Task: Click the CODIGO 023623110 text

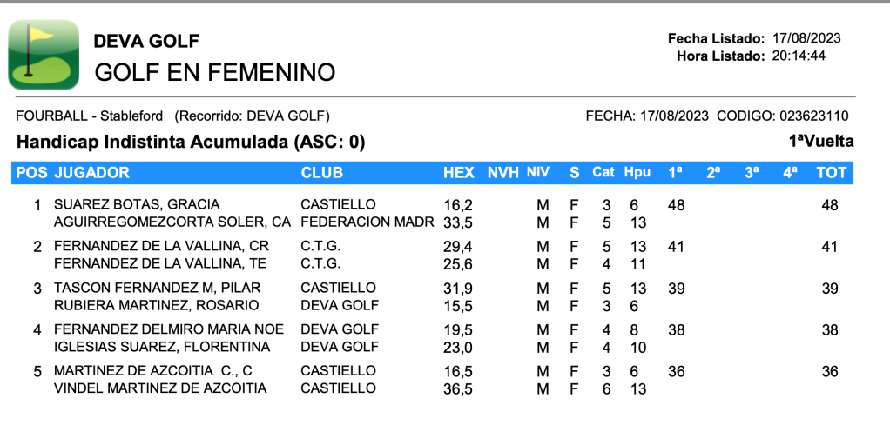Action: 782,116
